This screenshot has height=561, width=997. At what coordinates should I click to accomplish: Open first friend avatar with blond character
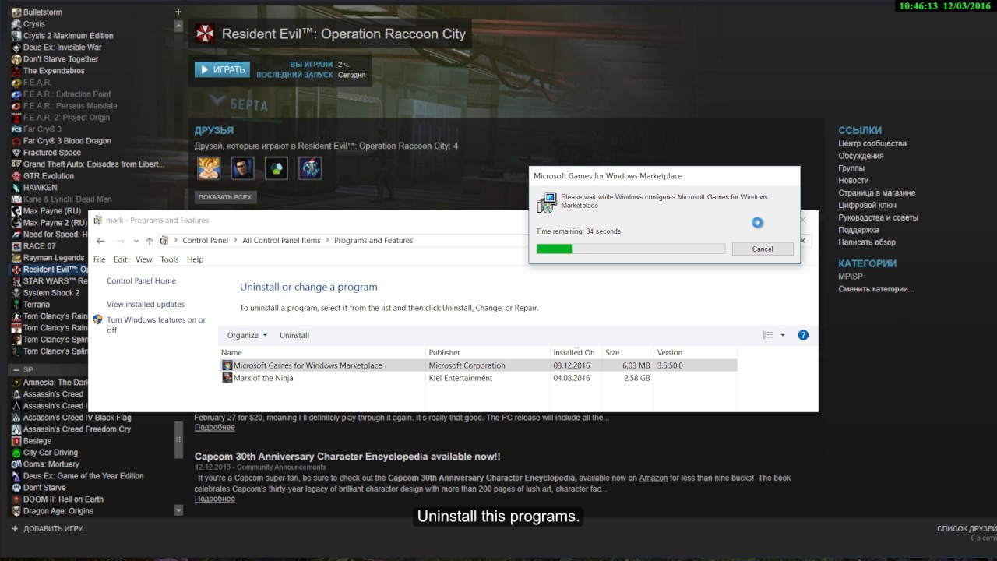click(x=209, y=168)
